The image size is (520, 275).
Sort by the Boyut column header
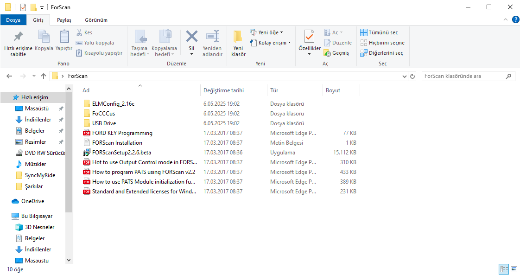pyautogui.click(x=341, y=90)
